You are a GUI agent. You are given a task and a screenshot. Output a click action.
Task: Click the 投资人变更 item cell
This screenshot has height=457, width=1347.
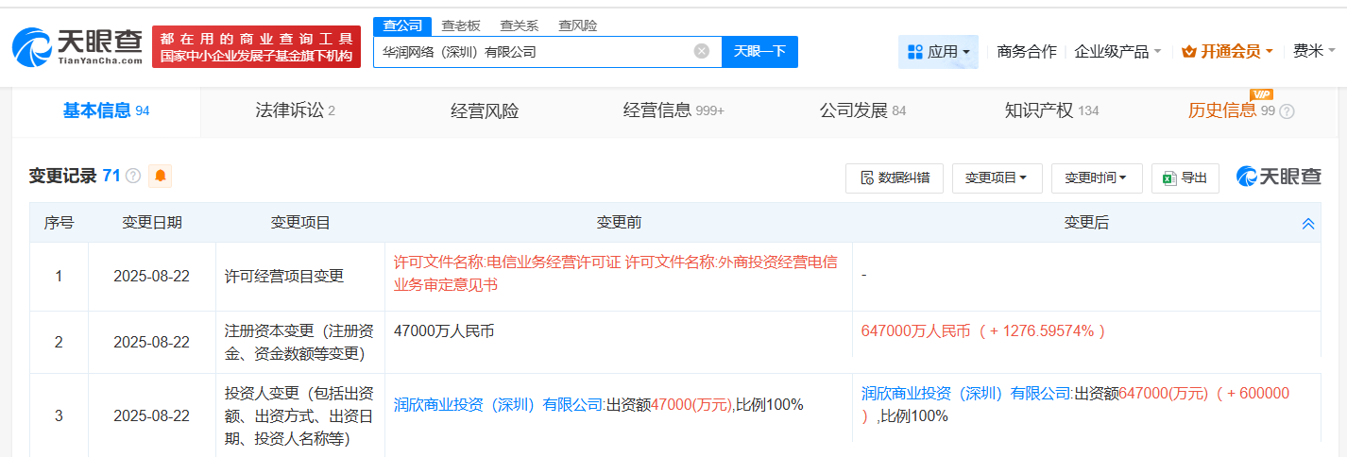pos(300,415)
